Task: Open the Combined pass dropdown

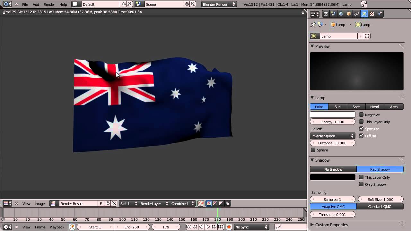Action: point(182,203)
